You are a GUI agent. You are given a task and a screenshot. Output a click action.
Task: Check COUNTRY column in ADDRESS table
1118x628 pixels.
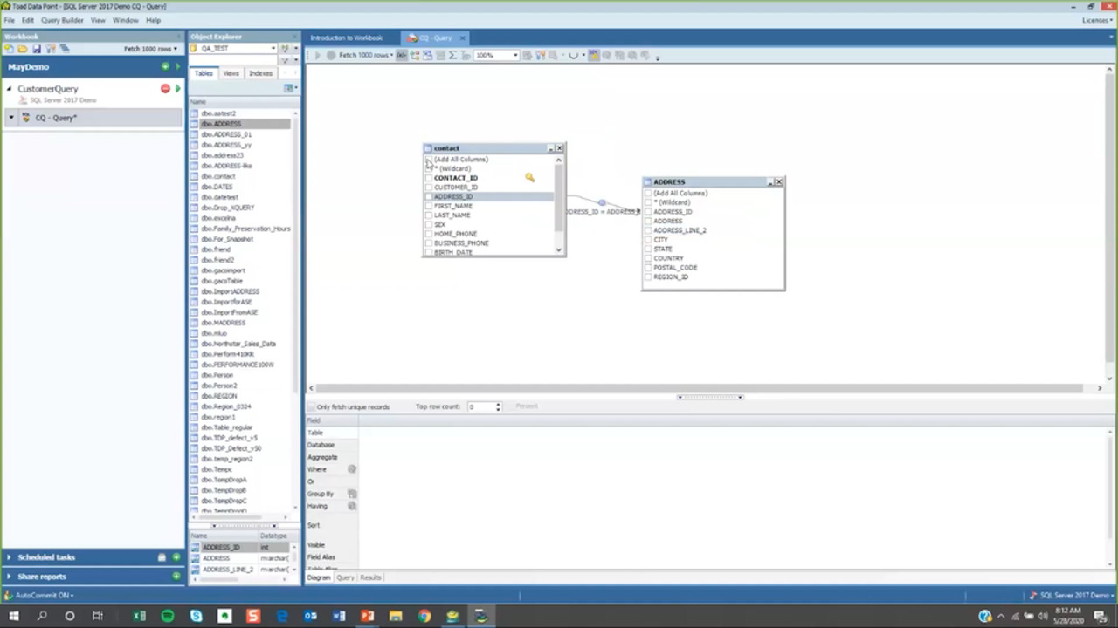click(649, 258)
